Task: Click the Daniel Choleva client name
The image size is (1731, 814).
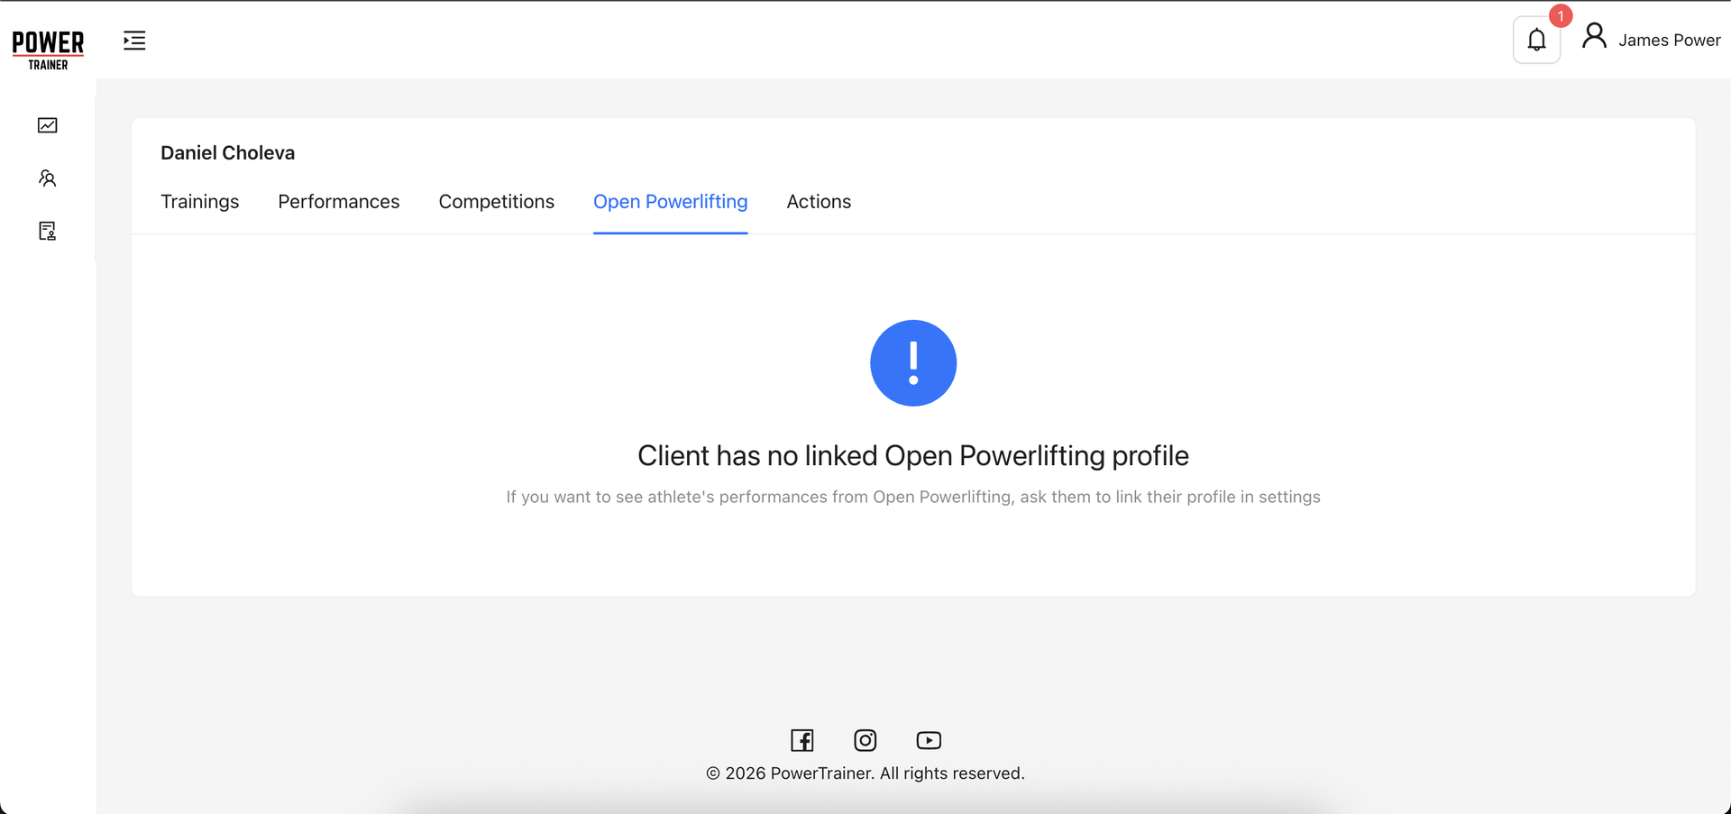Action: (227, 153)
